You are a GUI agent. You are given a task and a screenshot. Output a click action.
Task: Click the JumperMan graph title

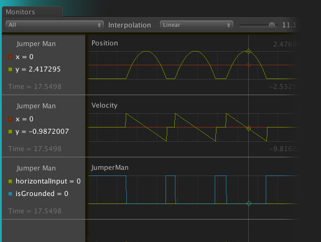[109, 167]
